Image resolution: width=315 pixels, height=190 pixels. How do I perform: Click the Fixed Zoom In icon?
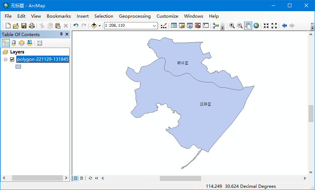click(266, 26)
